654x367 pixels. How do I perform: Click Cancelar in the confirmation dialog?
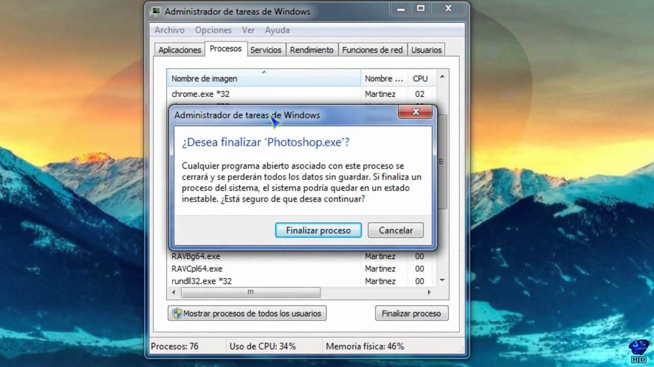tap(395, 230)
